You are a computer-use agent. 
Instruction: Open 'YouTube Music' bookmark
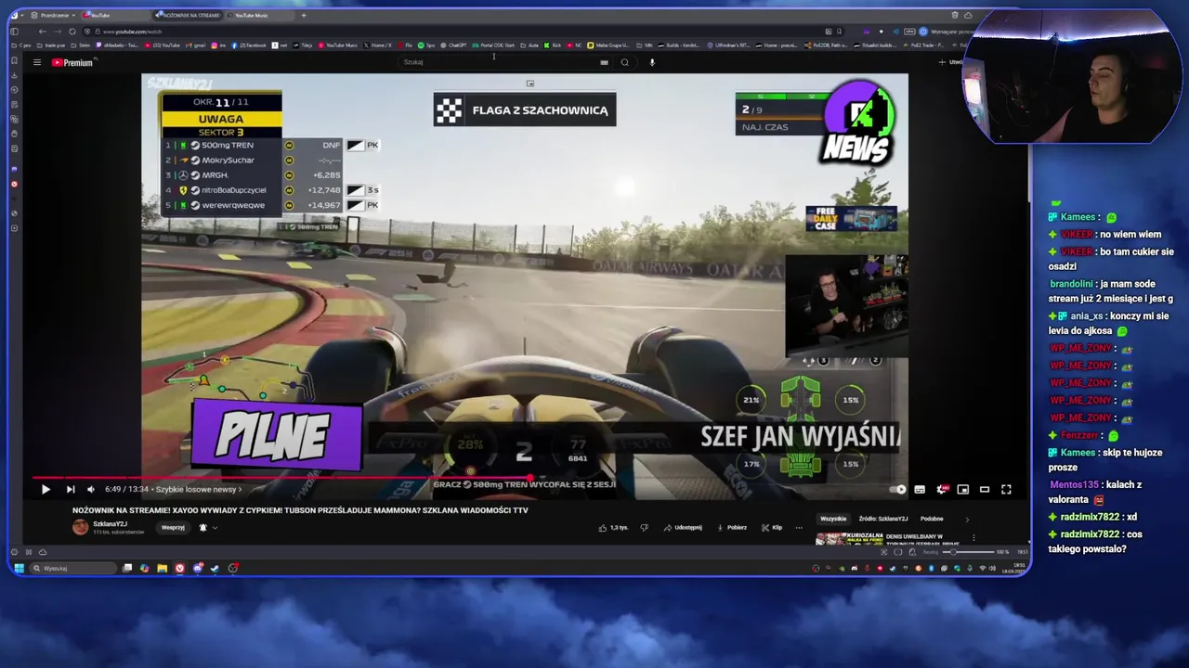(x=338, y=45)
